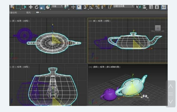The height and width of the screenshot is (112, 177).
Task: Open the [顶] view menu in top-left viewport
Action: pos(14,21)
